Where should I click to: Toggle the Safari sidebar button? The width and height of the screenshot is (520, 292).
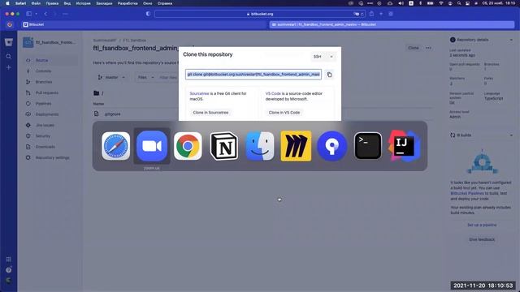(x=29, y=14)
